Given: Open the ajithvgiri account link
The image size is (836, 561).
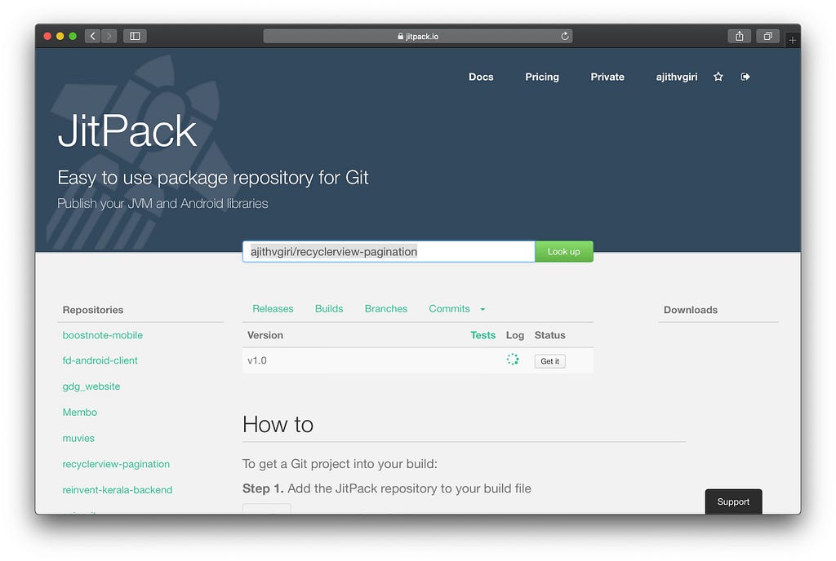Looking at the screenshot, I should click(677, 77).
